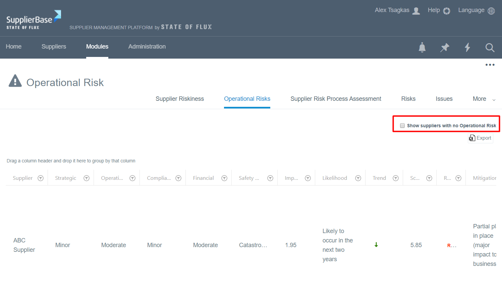Click the Help lifebuoy icon

(446, 11)
